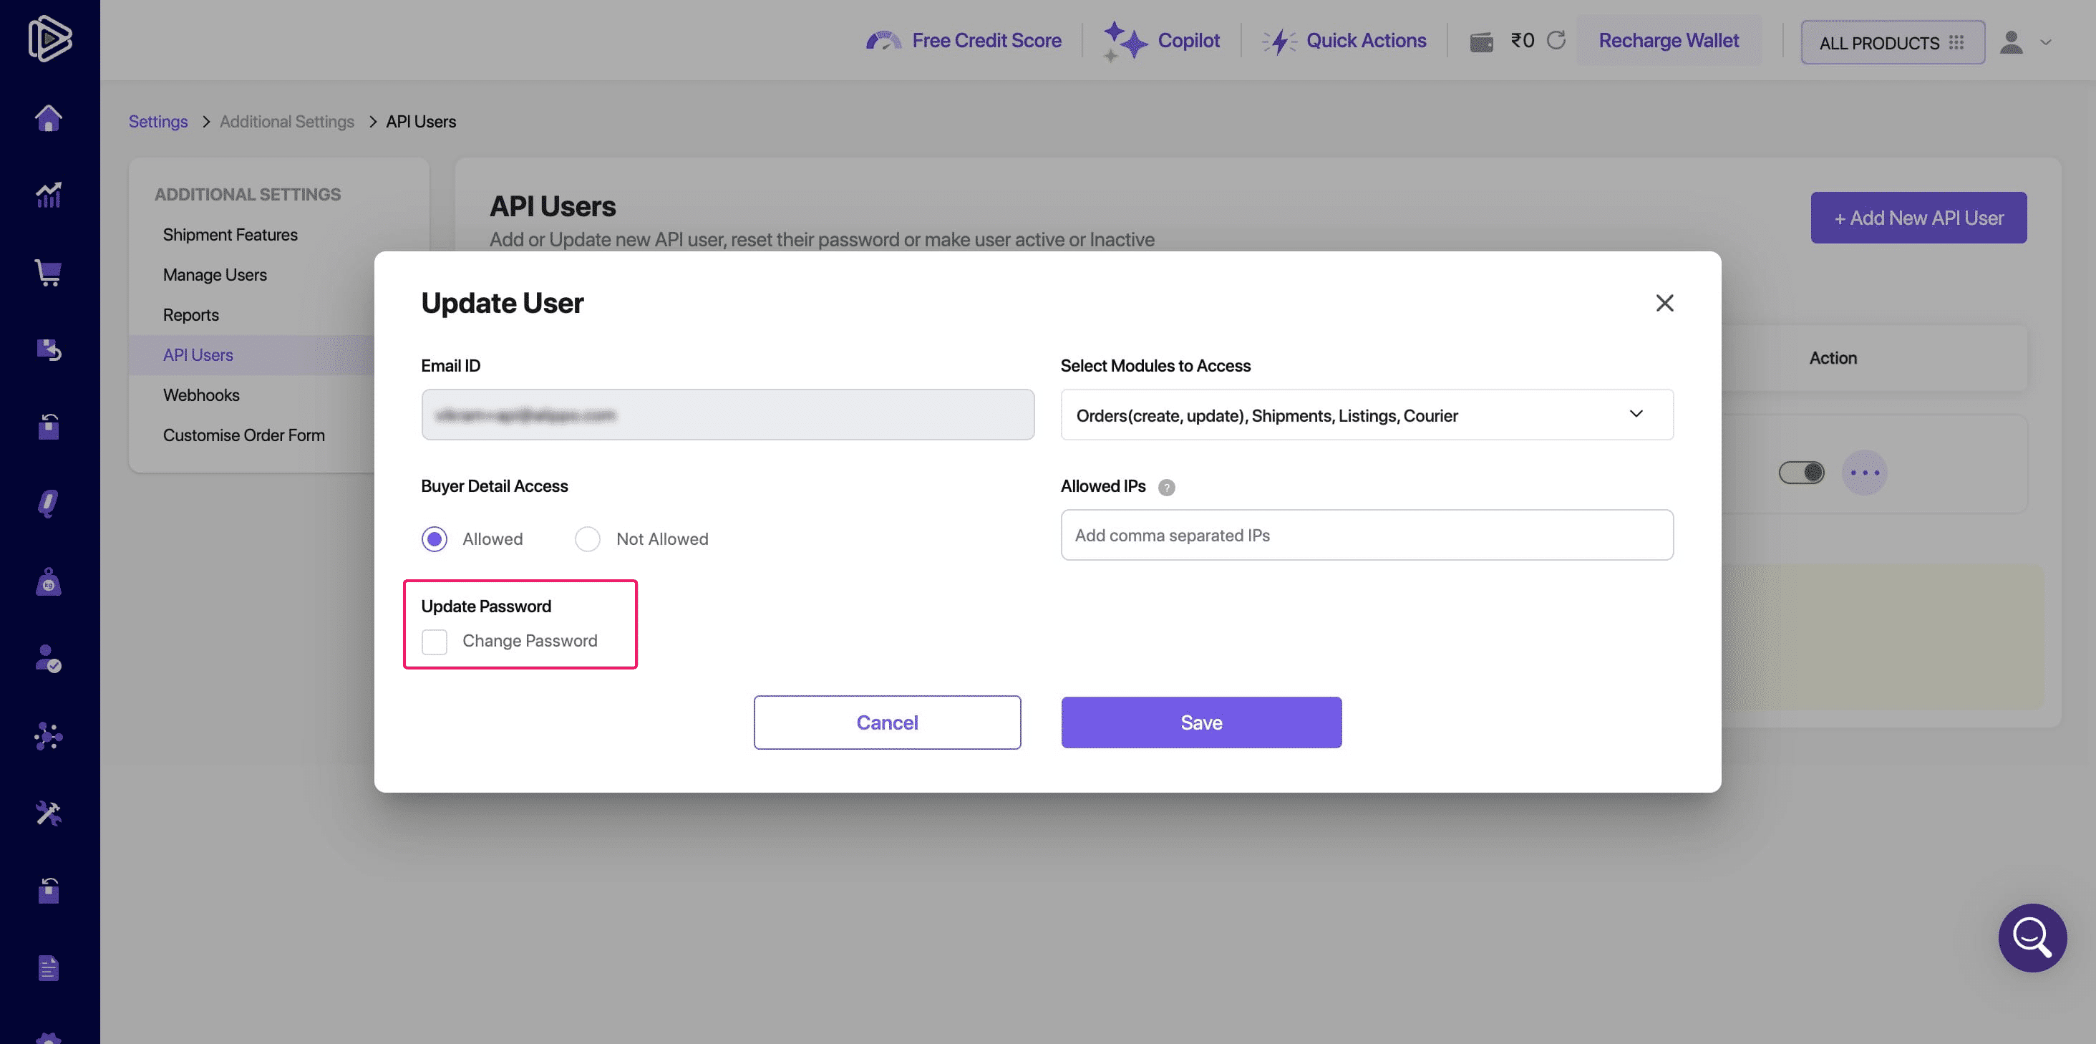The height and width of the screenshot is (1044, 2096).
Task: Tick the Change Password checkbox
Action: 435,641
